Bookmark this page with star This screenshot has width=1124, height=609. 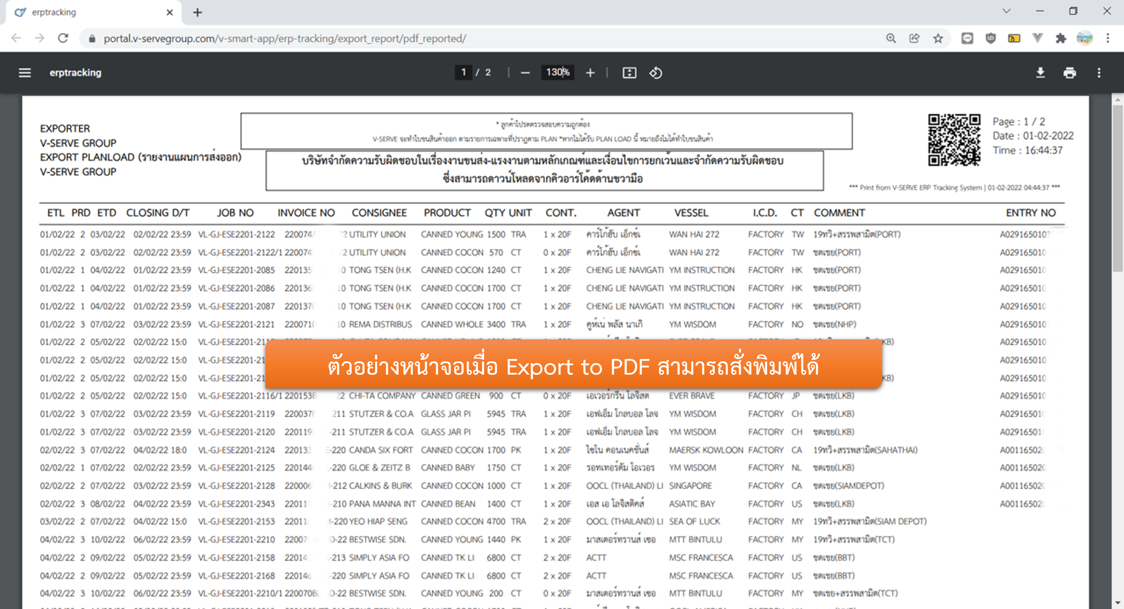point(938,38)
